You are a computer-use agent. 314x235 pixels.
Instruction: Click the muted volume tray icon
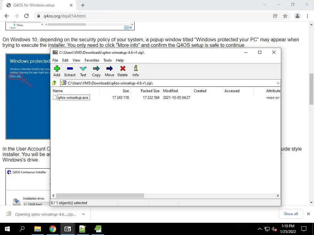point(274,229)
